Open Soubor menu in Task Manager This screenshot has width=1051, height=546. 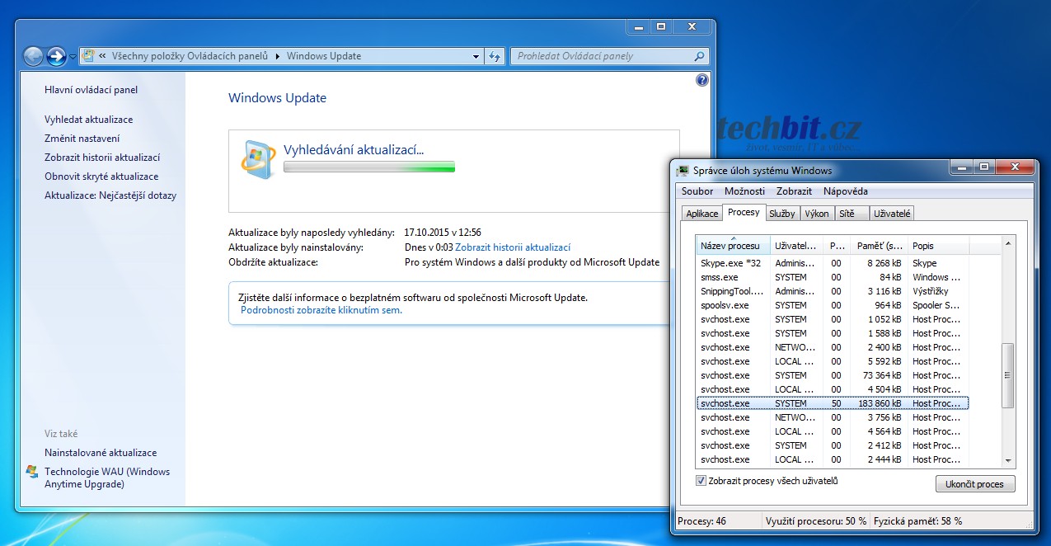point(697,191)
